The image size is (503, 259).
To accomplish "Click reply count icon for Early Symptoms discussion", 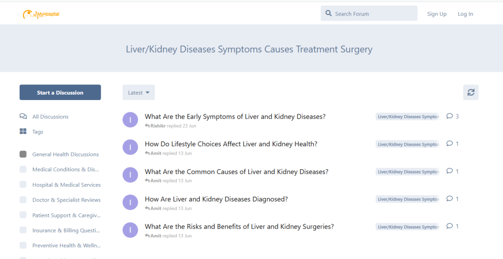I will pos(449,116).
